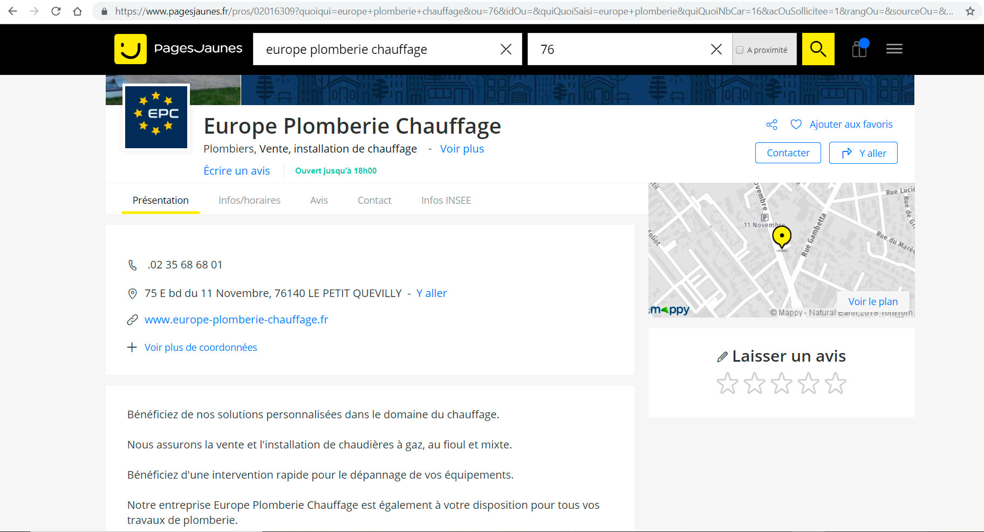984x532 pixels.
Task: Click the 'Europe Plomberie Chauffage' title
Action: [x=352, y=126]
